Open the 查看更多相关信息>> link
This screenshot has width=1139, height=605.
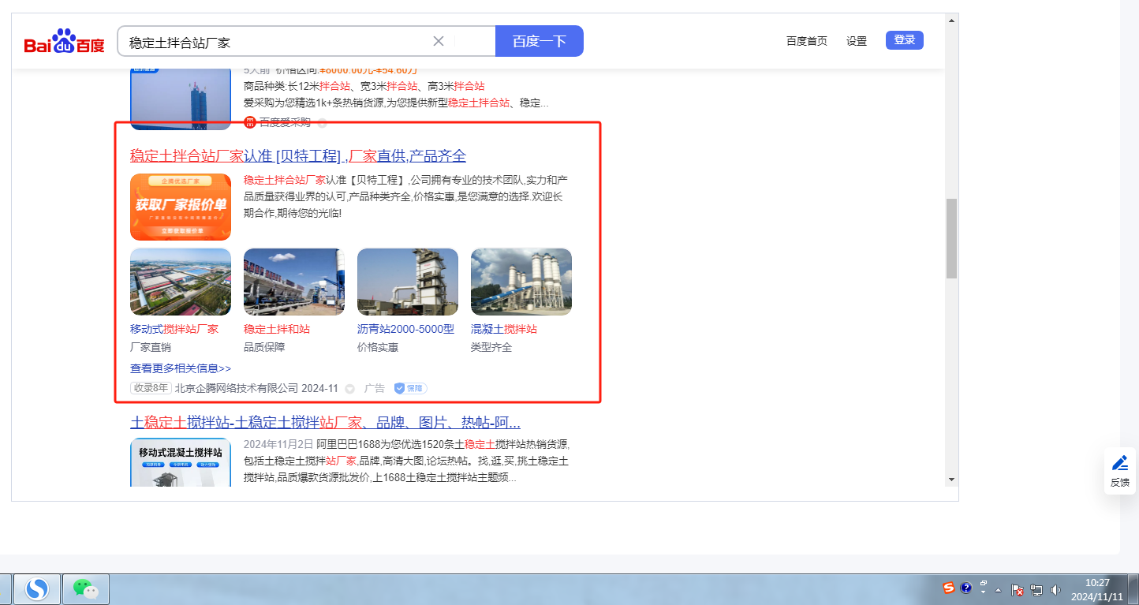(x=181, y=368)
